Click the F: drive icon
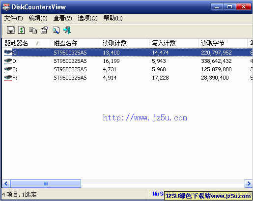The height and width of the screenshot is (201, 253). 8,78
